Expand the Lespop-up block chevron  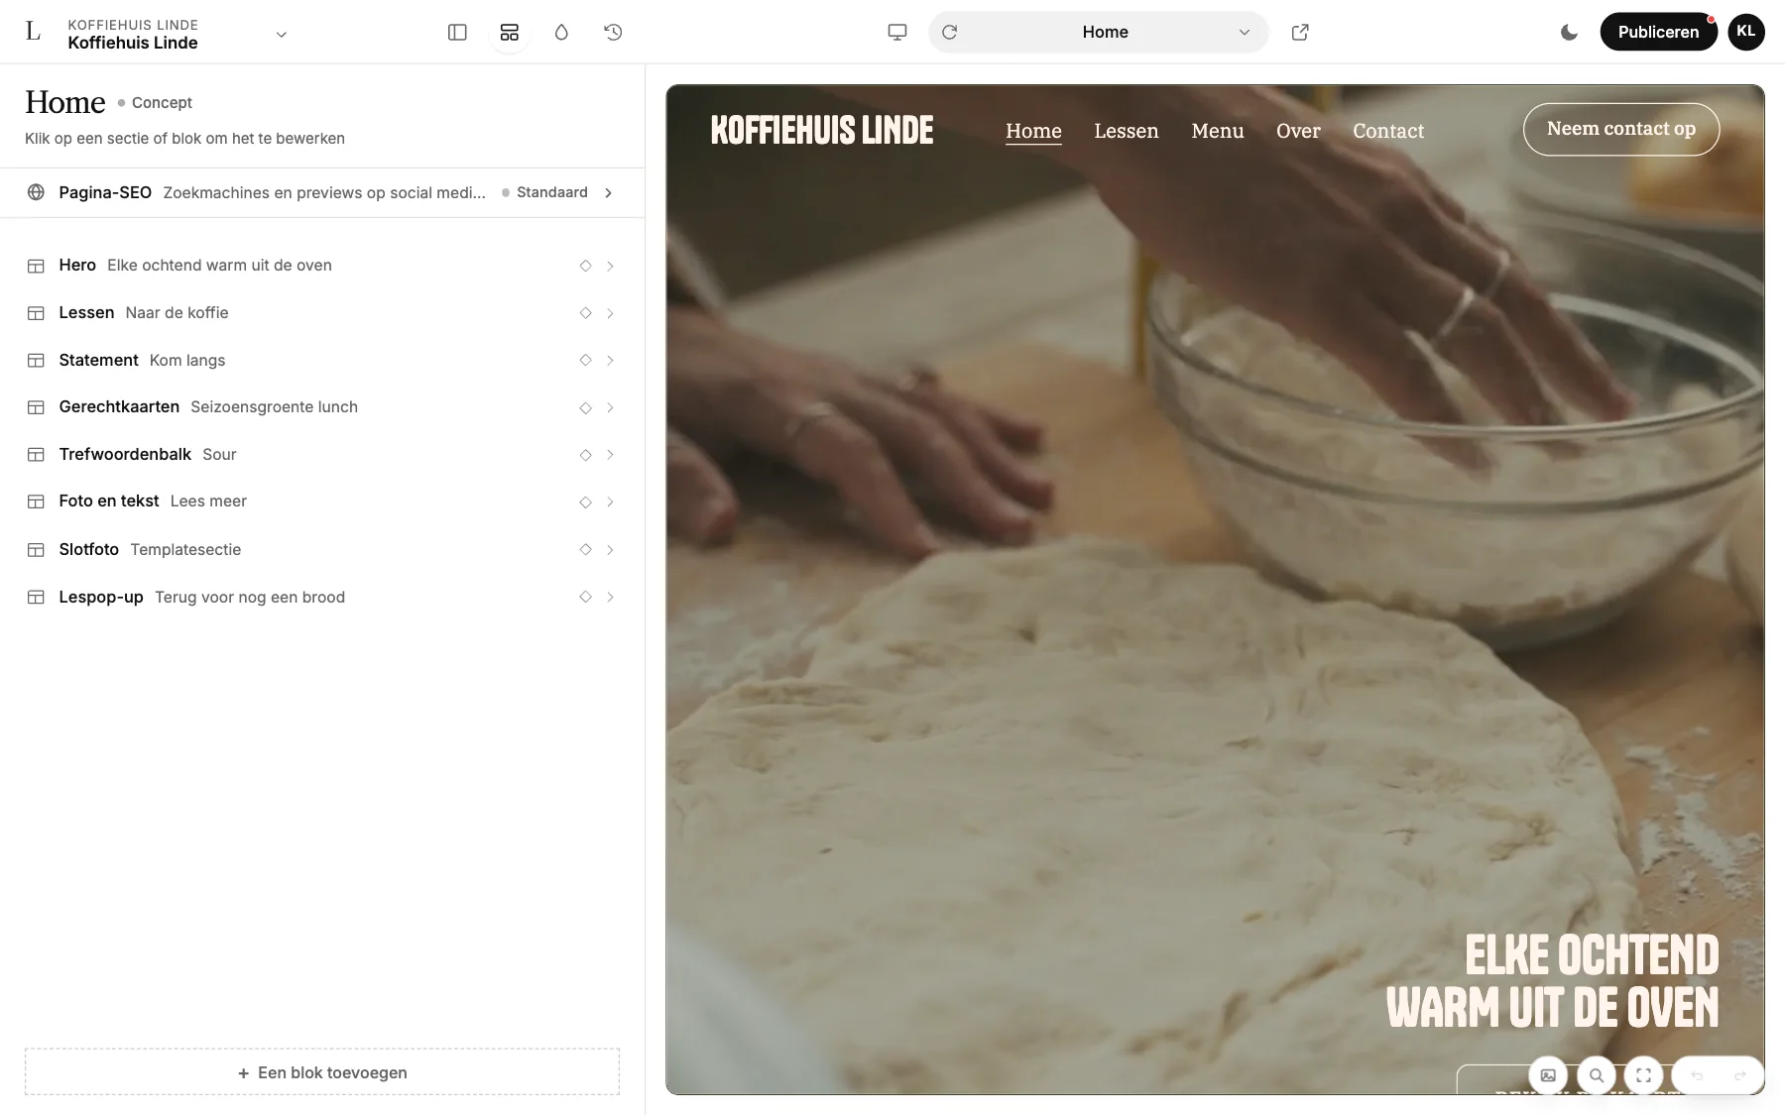[x=610, y=597]
